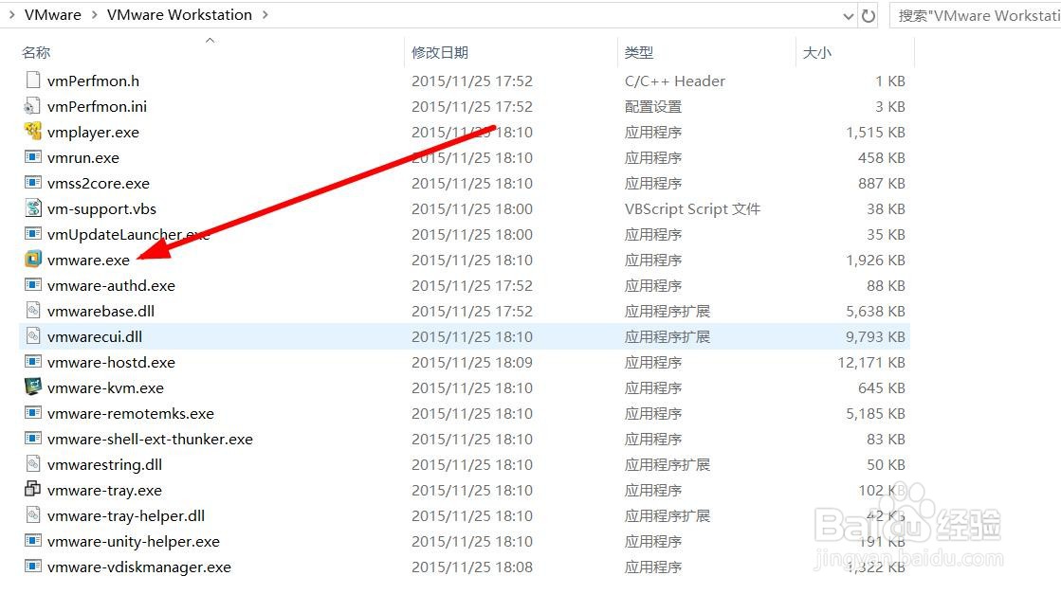Click the vmware-authd.exe file icon
The width and height of the screenshot is (1061, 594).
tap(32, 285)
